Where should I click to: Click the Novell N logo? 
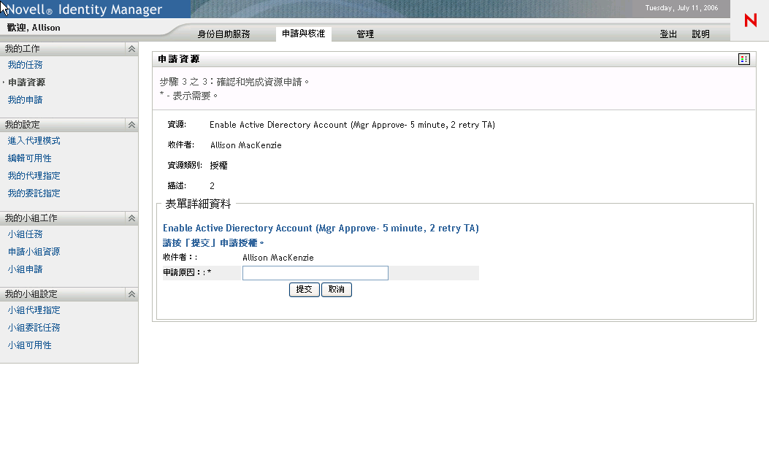[750, 20]
